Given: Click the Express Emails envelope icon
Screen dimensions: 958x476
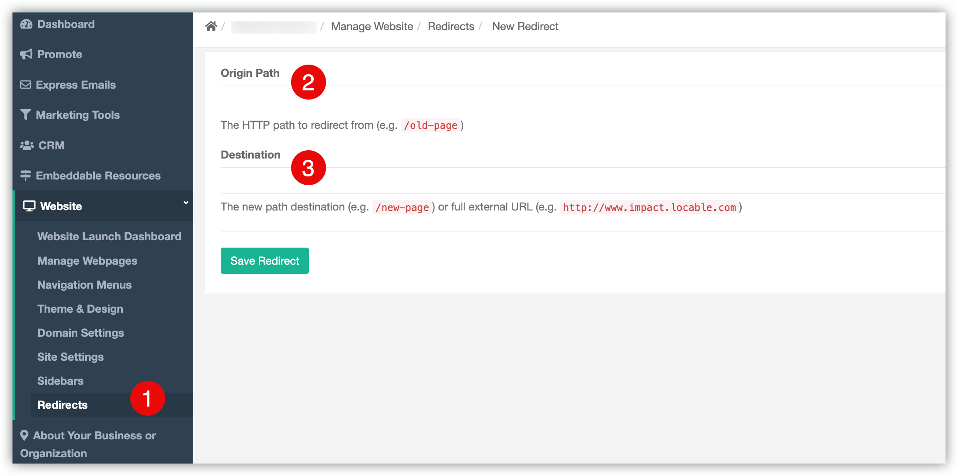Looking at the screenshot, I should (26, 85).
